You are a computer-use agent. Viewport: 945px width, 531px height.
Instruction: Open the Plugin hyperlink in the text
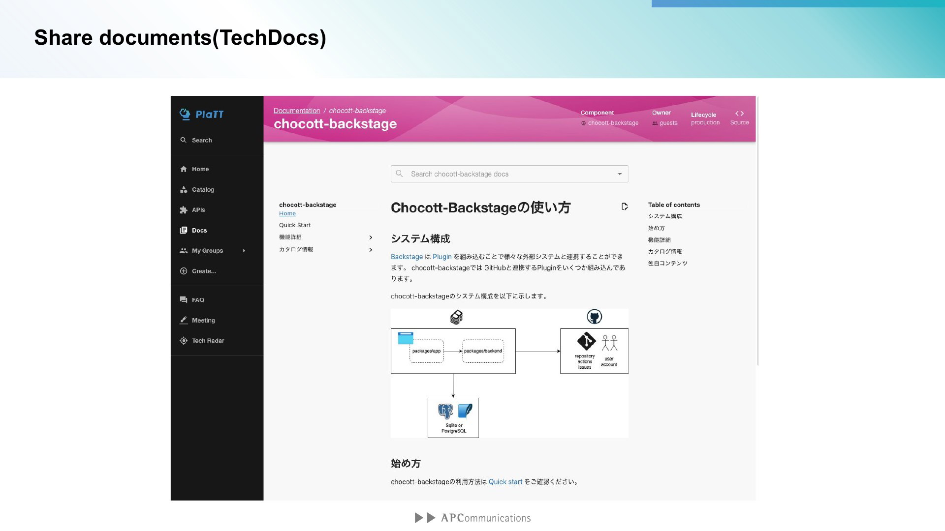tap(442, 257)
